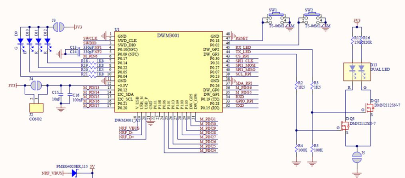This screenshot has width=405, height=178.
Task: Select the PMEG4020ER diode symbol
Action: (75, 173)
